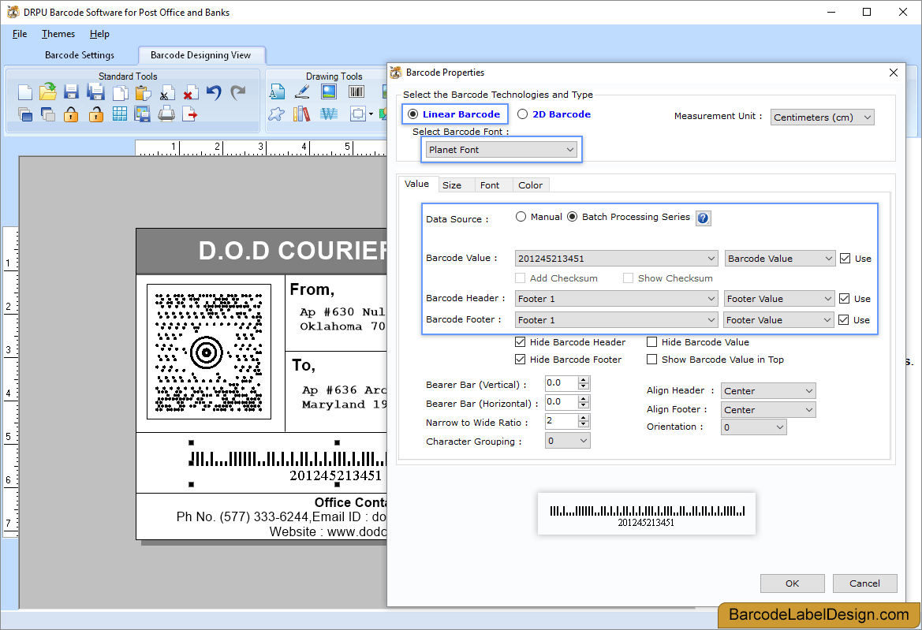This screenshot has height=630, width=922.
Task: Open Orientation dropdown
Action: 754,427
